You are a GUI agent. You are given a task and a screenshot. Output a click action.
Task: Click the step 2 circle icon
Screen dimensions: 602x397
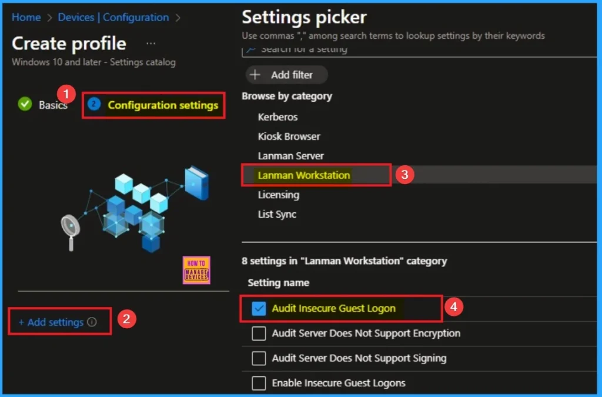93,105
